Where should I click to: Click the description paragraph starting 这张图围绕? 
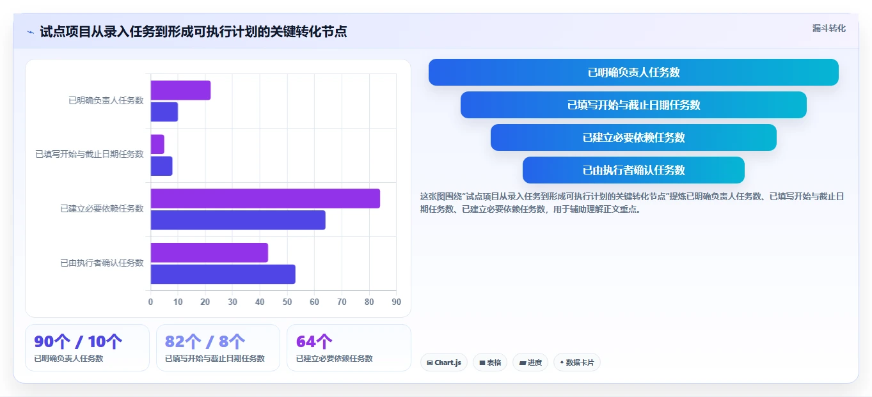coord(632,203)
